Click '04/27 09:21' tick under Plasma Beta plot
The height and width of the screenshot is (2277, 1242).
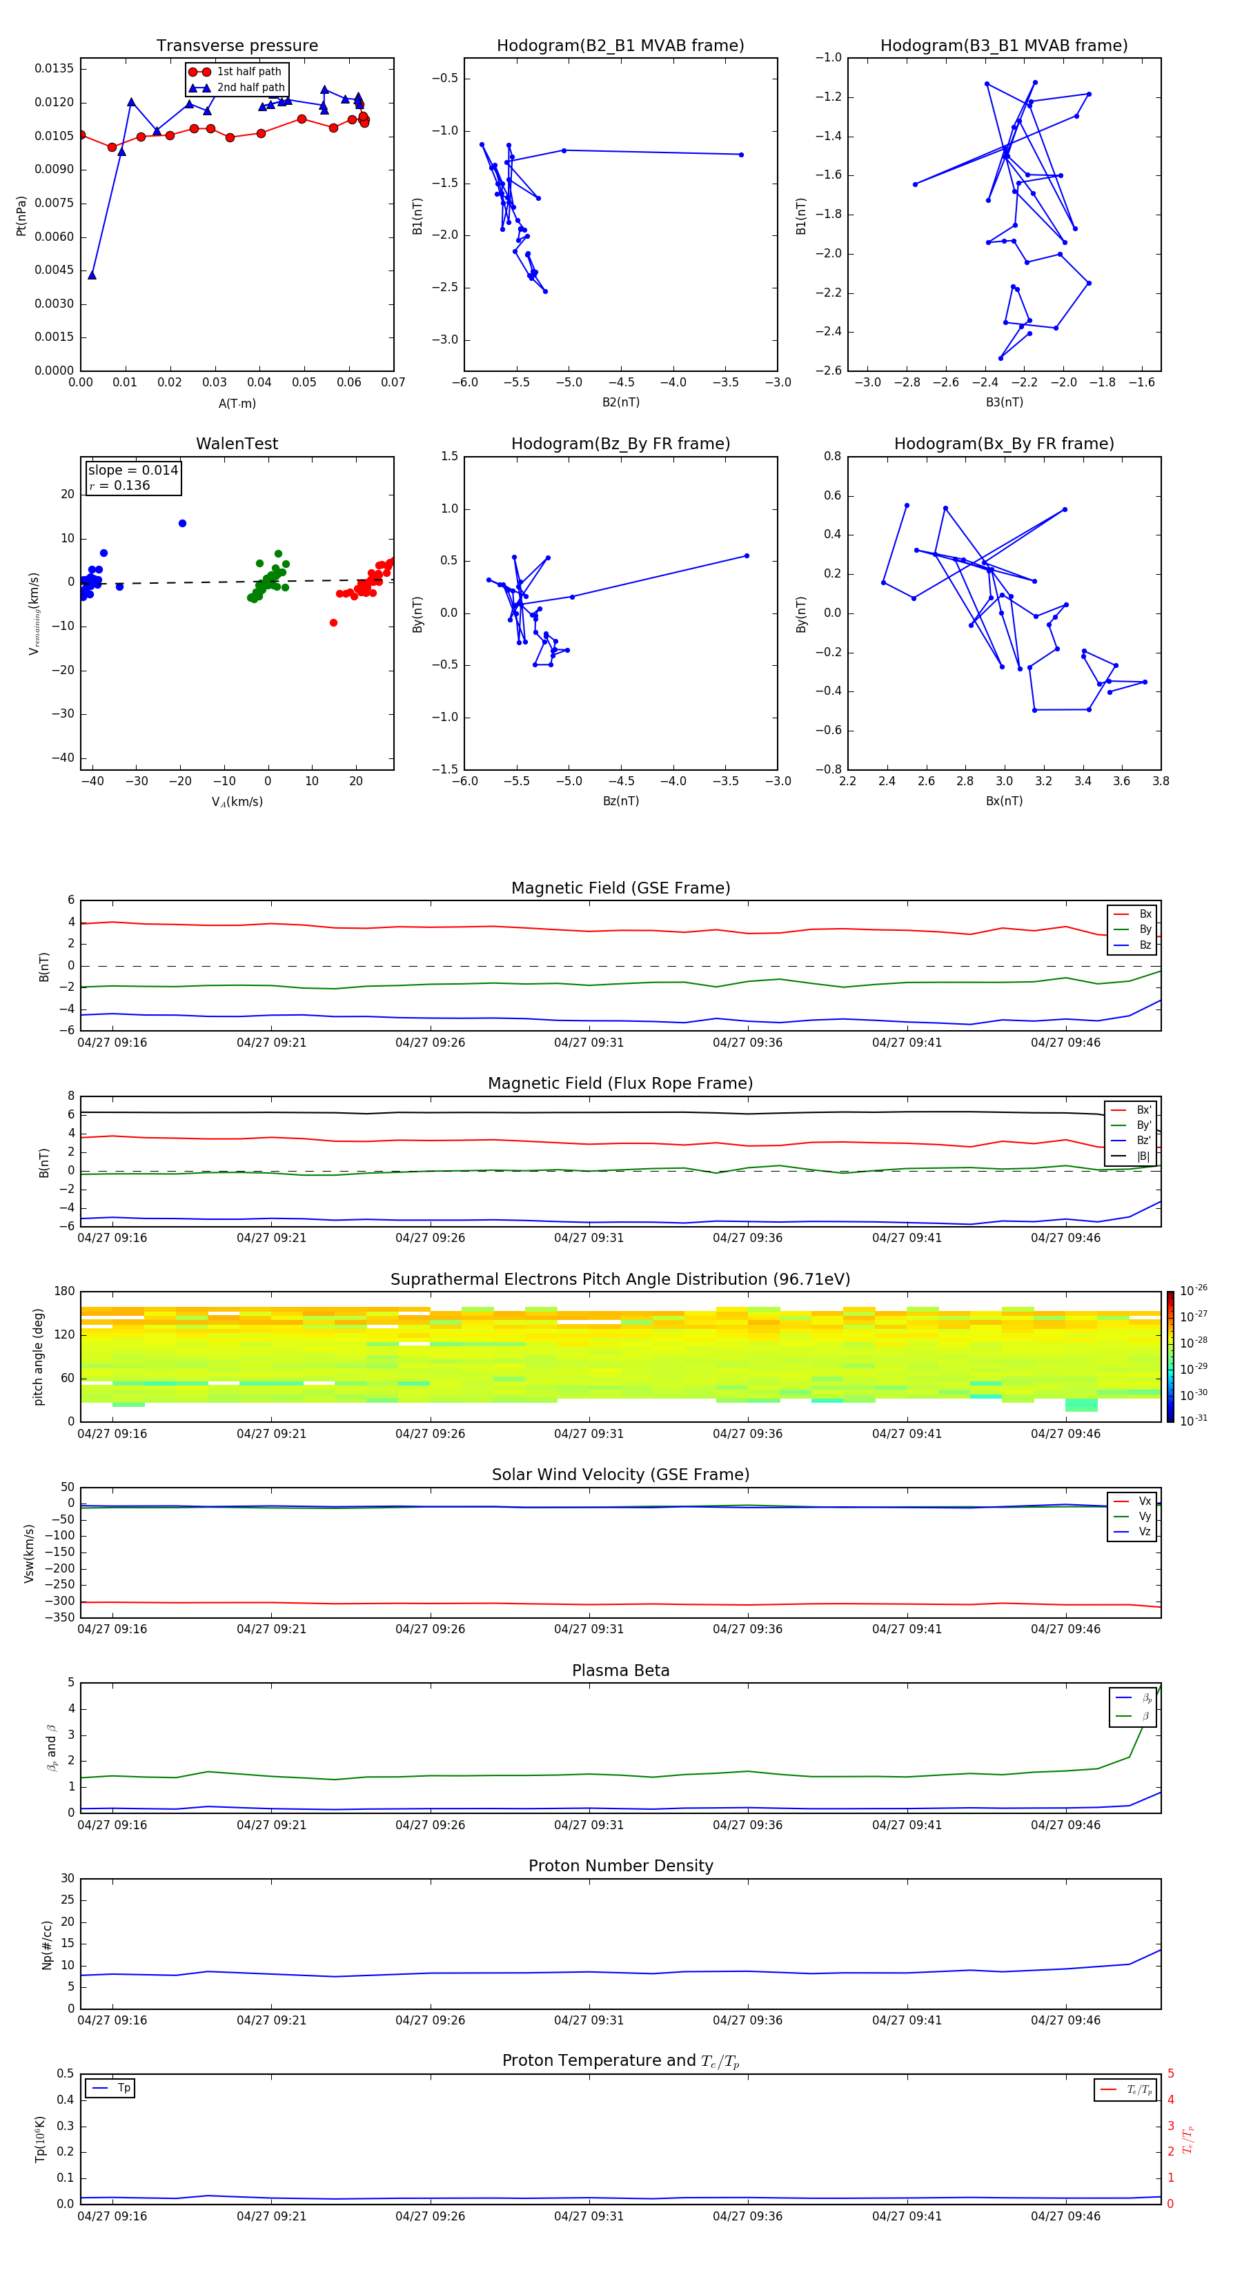[x=271, y=1824]
